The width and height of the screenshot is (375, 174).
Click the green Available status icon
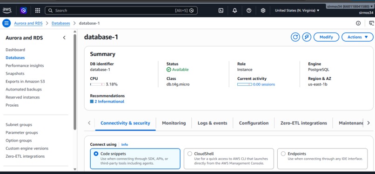(168, 70)
